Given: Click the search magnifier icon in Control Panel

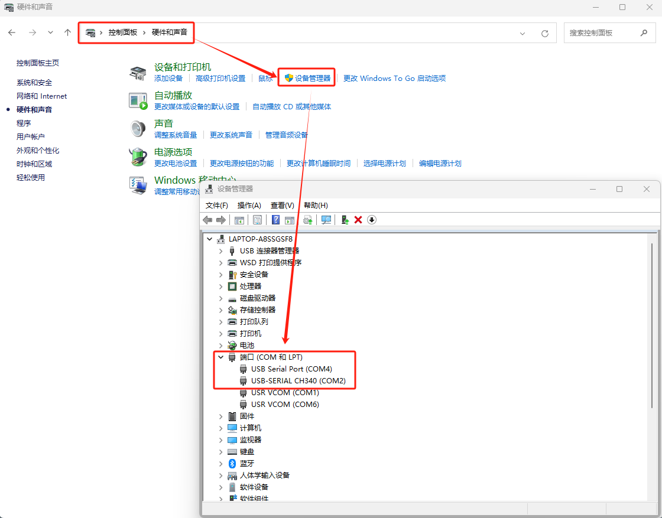Looking at the screenshot, I should [x=644, y=33].
